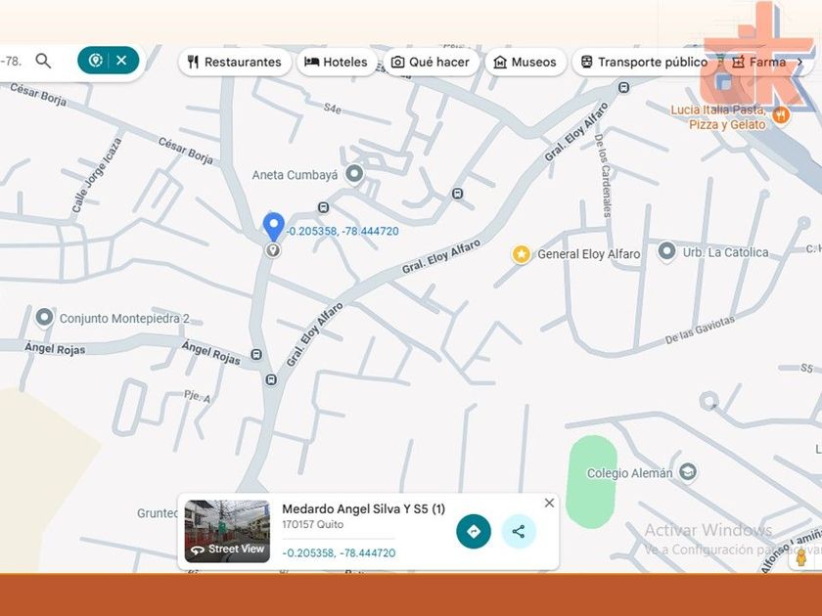Click the search magnifier icon
822x616 pixels.
(x=43, y=62)
